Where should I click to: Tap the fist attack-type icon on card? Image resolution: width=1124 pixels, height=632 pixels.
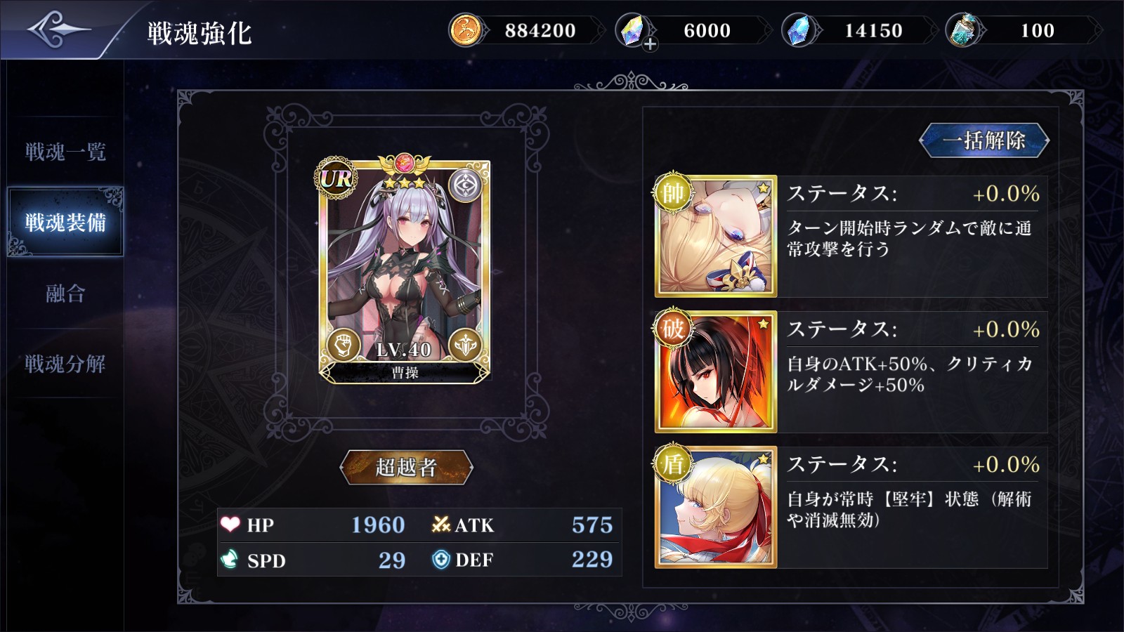point(344,345)
